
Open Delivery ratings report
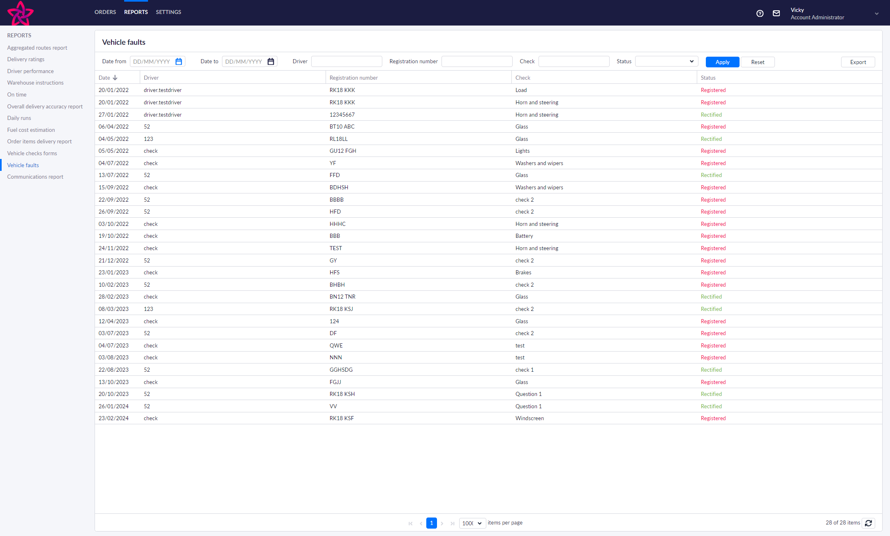(x=25, y=60)
